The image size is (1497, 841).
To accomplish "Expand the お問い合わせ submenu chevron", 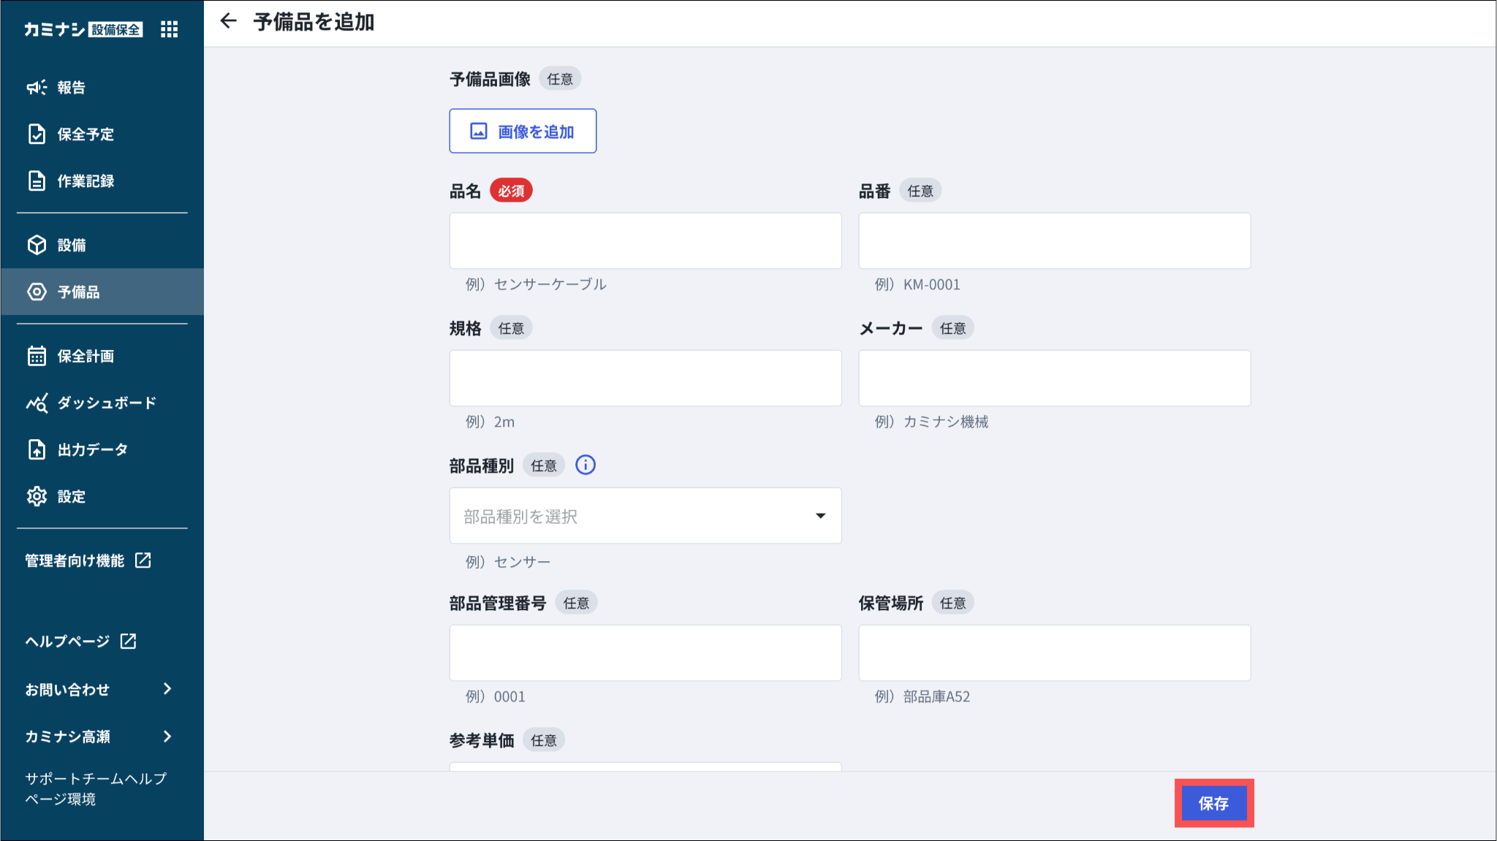I will coord(167,689).
